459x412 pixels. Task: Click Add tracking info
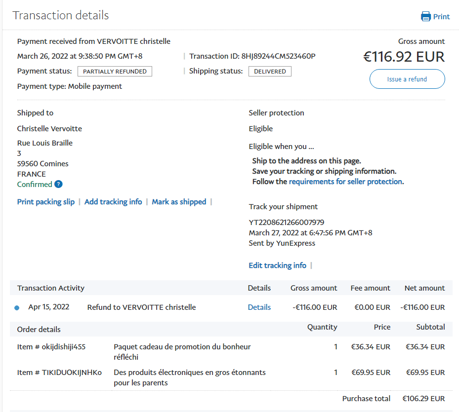click(113, 202)
